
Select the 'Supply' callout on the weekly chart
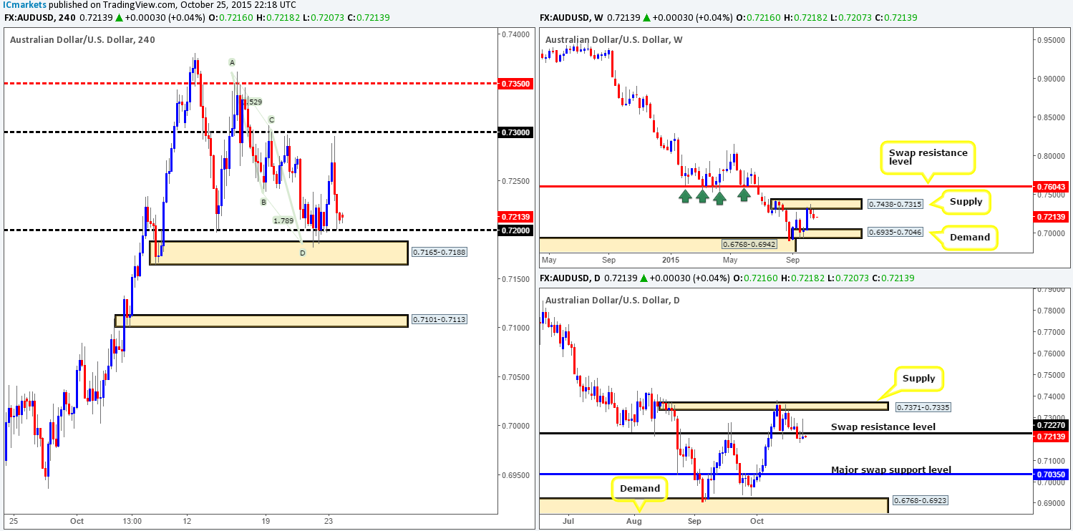[x=968, y=203]
